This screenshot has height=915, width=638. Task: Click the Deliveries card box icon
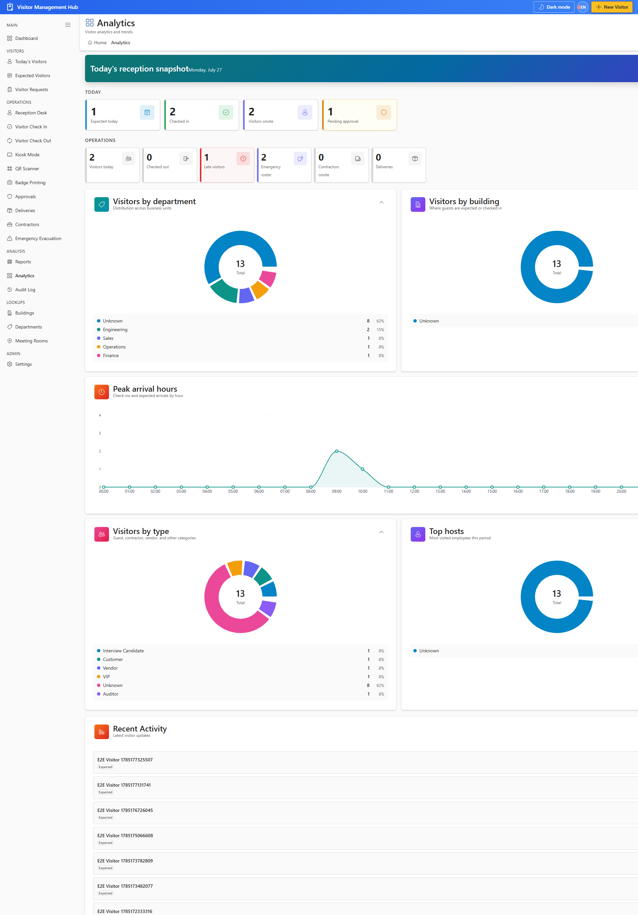pyautogui.click(x=415, y=159)
